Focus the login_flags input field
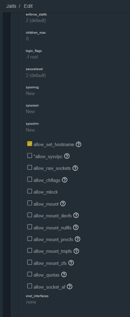The width and height of the screenshot is (130, 317). pos(78,57)
